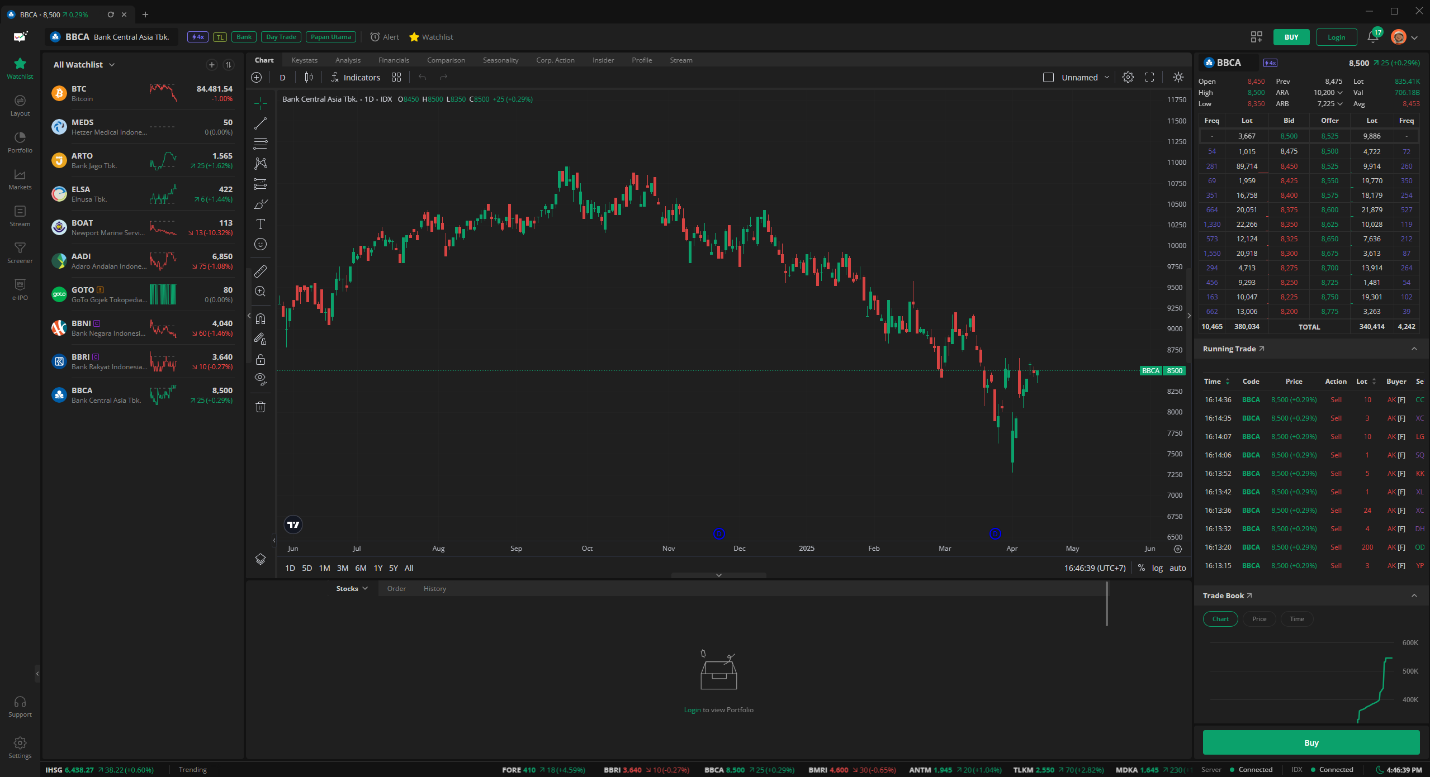Screen dimensions: 1430x777
Task: Open chart settings gear icon
Action: pos(1128,78)
